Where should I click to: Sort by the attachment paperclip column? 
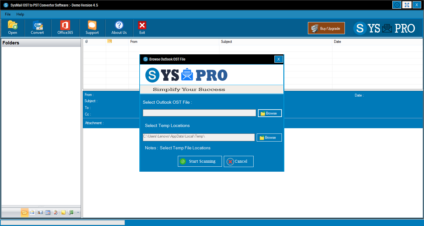tap(87, 41)
